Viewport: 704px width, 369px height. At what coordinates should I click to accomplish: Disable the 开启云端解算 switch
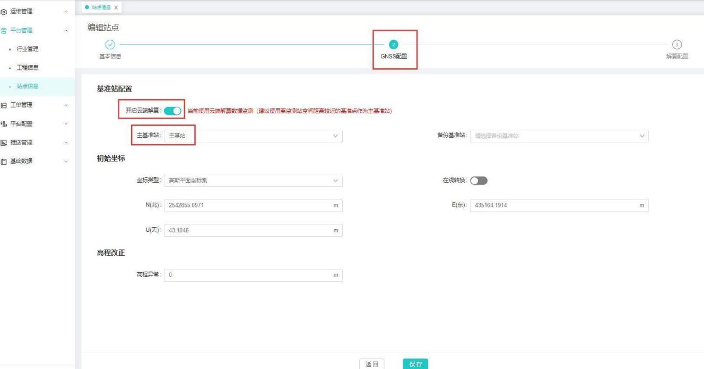tap(173, 111)
